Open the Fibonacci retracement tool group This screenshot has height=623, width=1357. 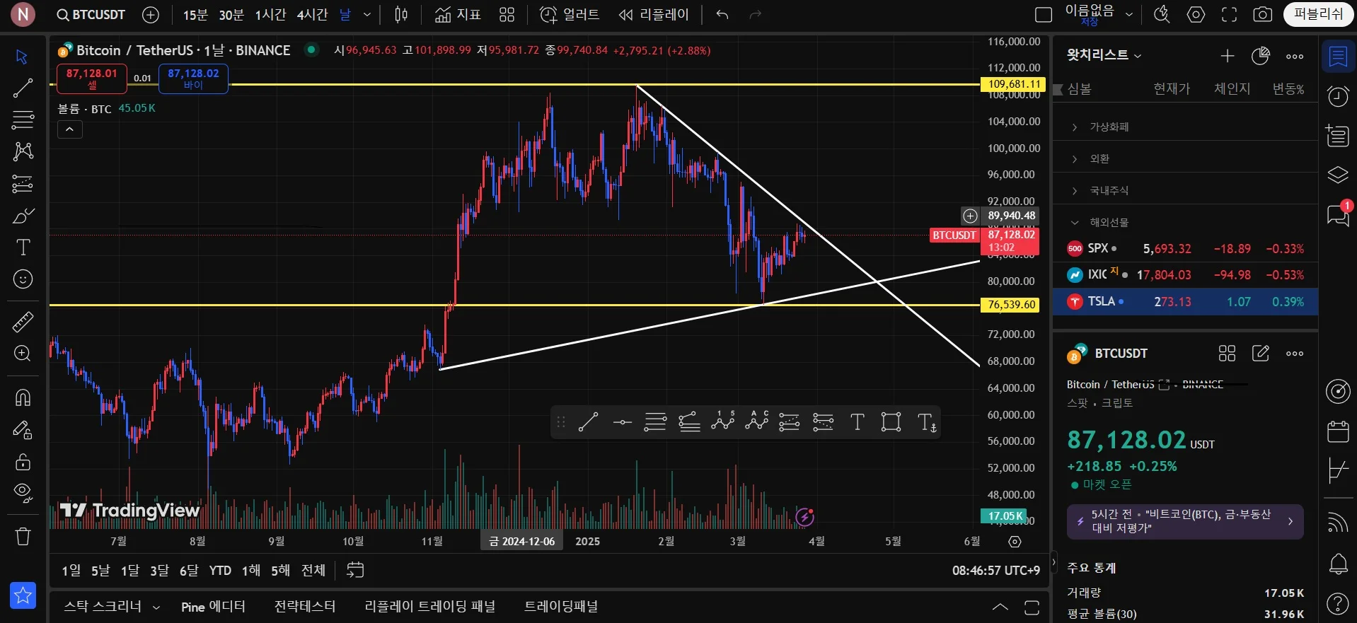(x=23, y=120)
